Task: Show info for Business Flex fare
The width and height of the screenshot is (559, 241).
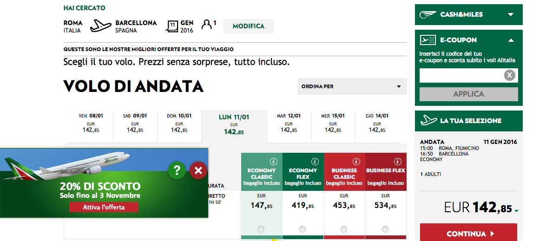Action: point(397,162)
